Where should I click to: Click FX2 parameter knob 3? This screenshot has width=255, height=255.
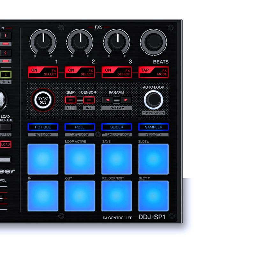117,42
